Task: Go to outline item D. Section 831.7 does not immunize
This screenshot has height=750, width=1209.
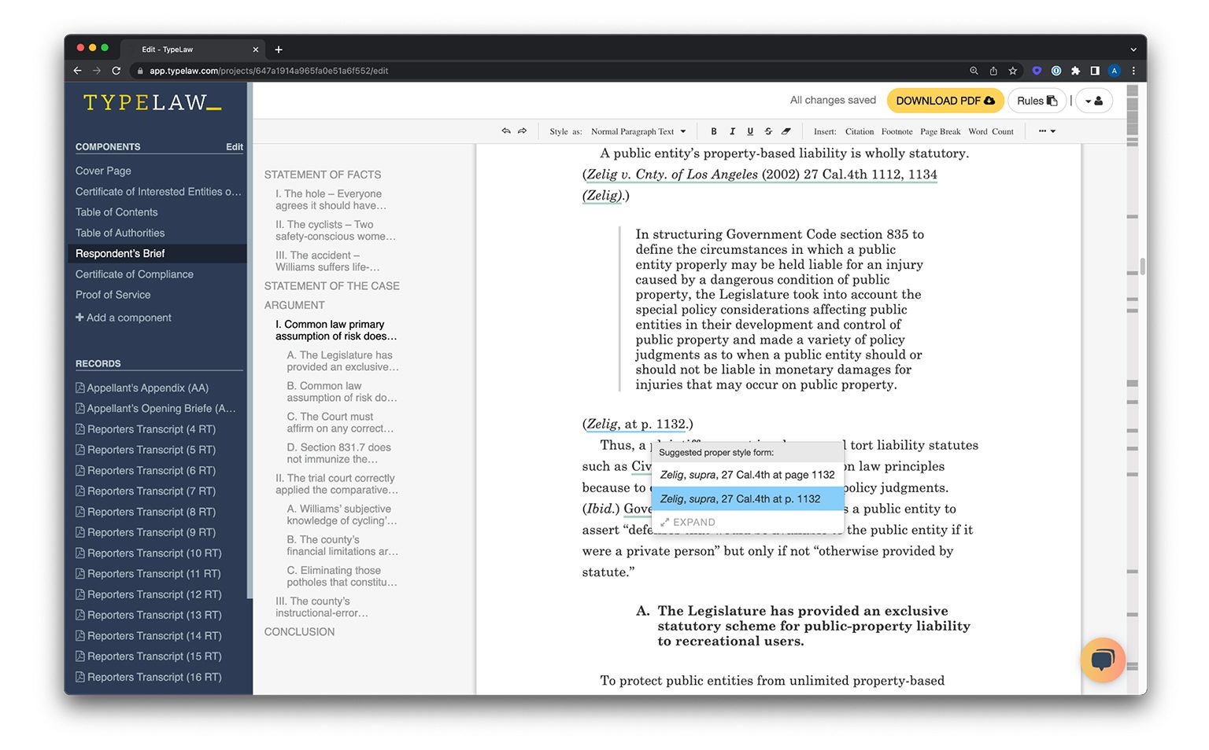Action: (339, 453)
